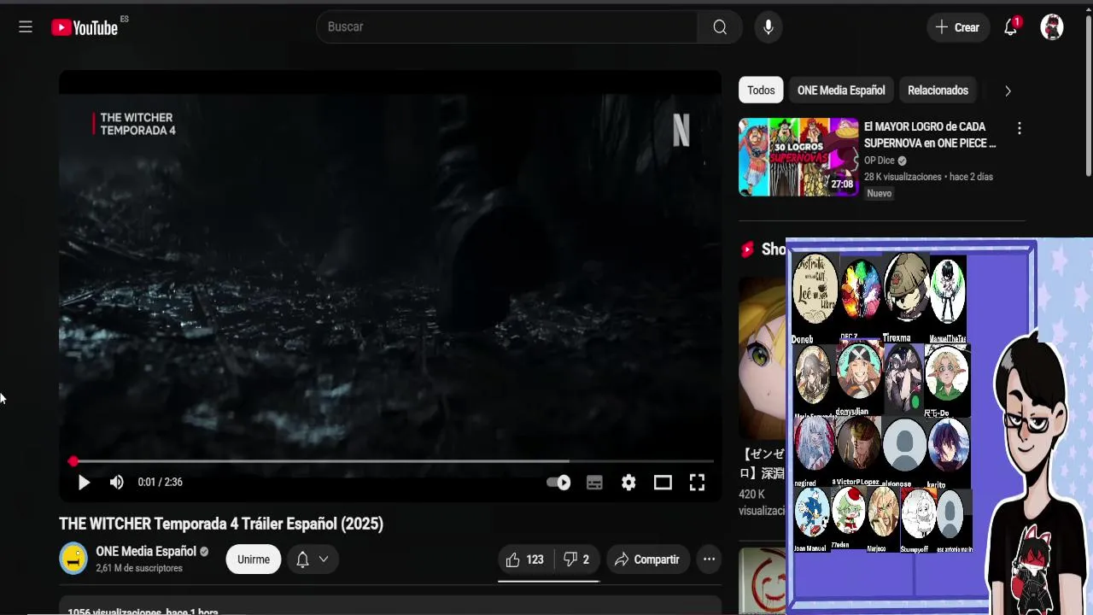Click the 420 K views text
The image size is (1093, 615).
(762, 502)
